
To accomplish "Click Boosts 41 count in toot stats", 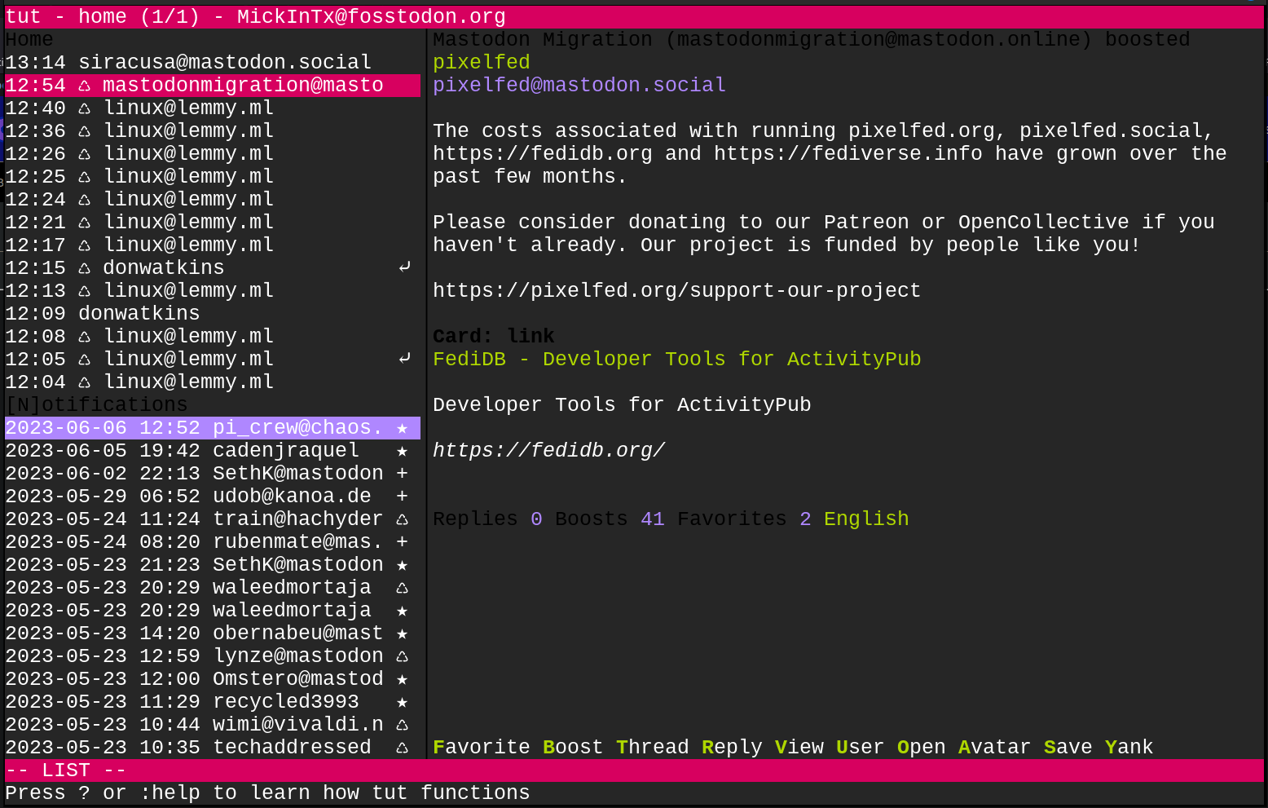I will [610, 519].
